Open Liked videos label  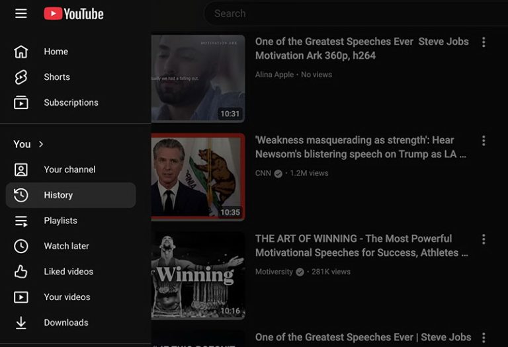69,272
